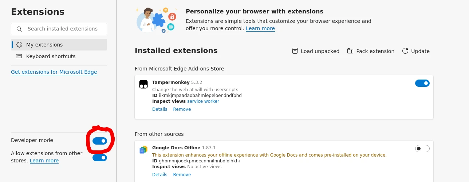Click Learn more in the banner text
This screenshot has width=469, height=182.
pyautogui.click(x=260, y=28)
